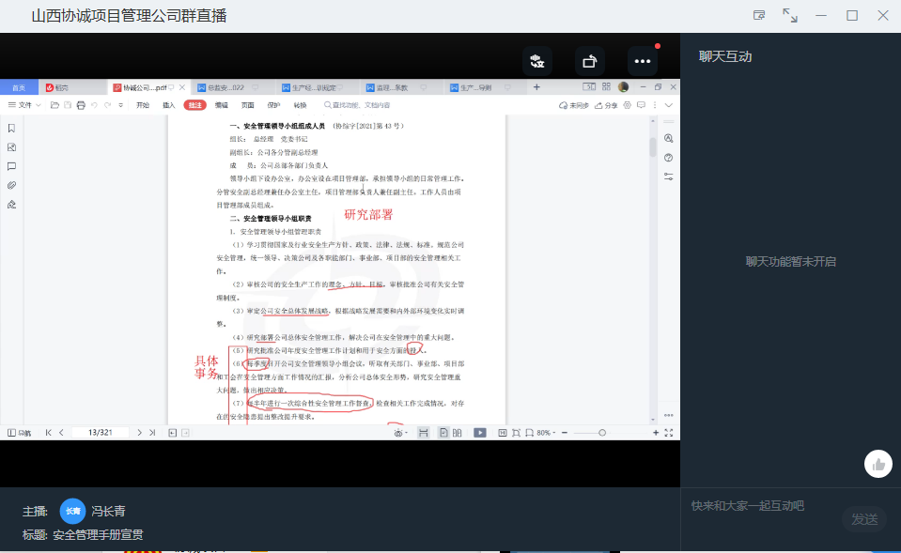Select the 插入 insert menu tab
Image resolution: width=901 pixels, height=553 pixels.
169,105
